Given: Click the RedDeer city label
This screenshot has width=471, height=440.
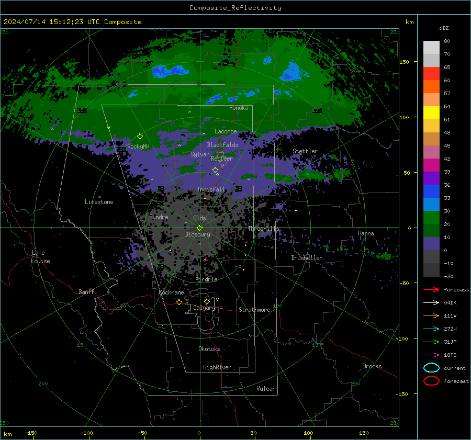Looking at the screenshot, I should [x=222, y=159].
